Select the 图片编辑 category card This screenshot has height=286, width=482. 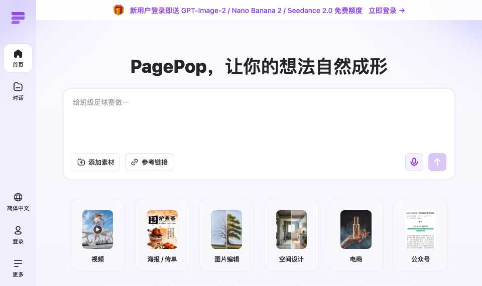[x=227, y=235]
